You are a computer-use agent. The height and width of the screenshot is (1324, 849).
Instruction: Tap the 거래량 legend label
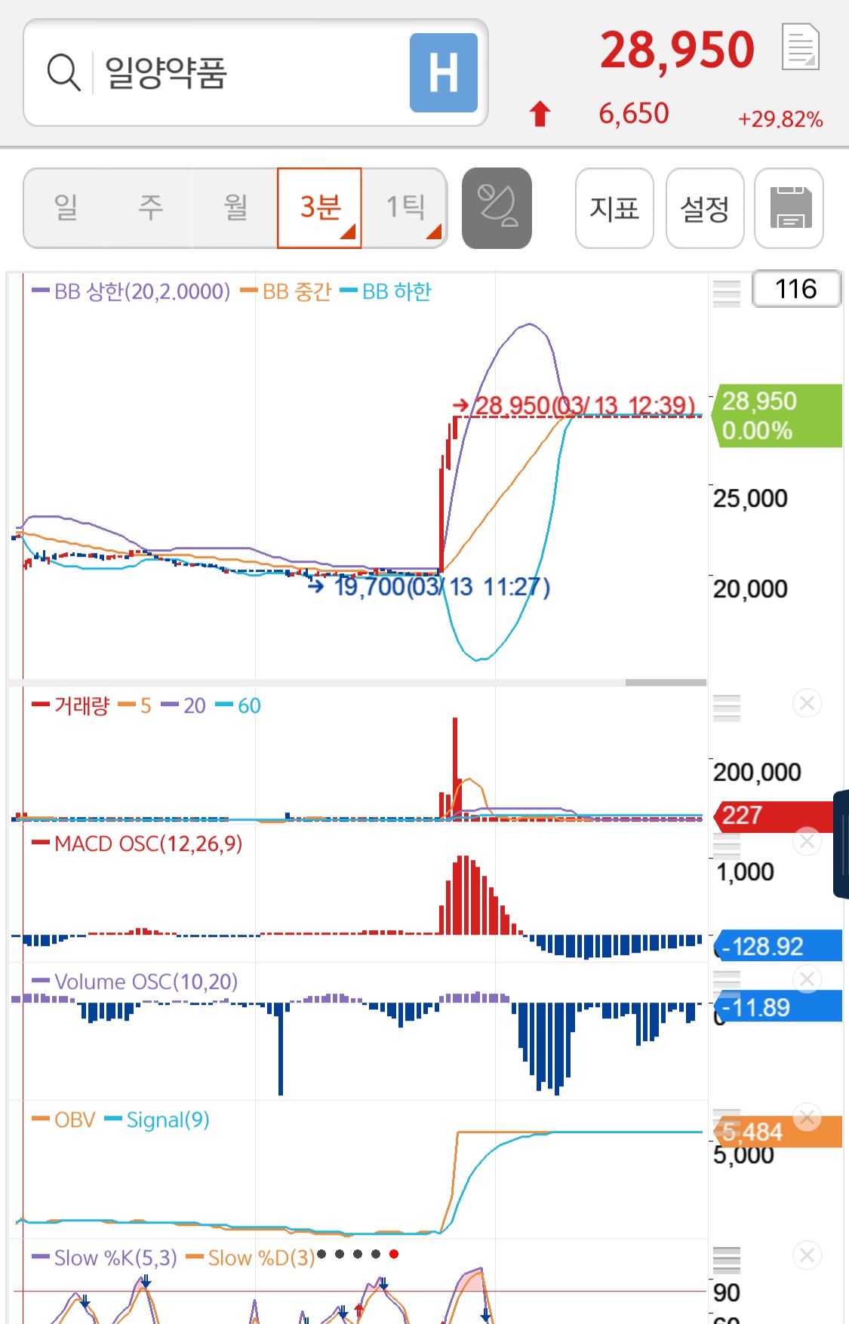72,705
